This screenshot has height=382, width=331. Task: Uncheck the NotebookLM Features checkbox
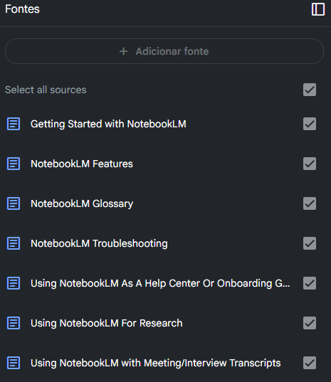tap(310, 164)
